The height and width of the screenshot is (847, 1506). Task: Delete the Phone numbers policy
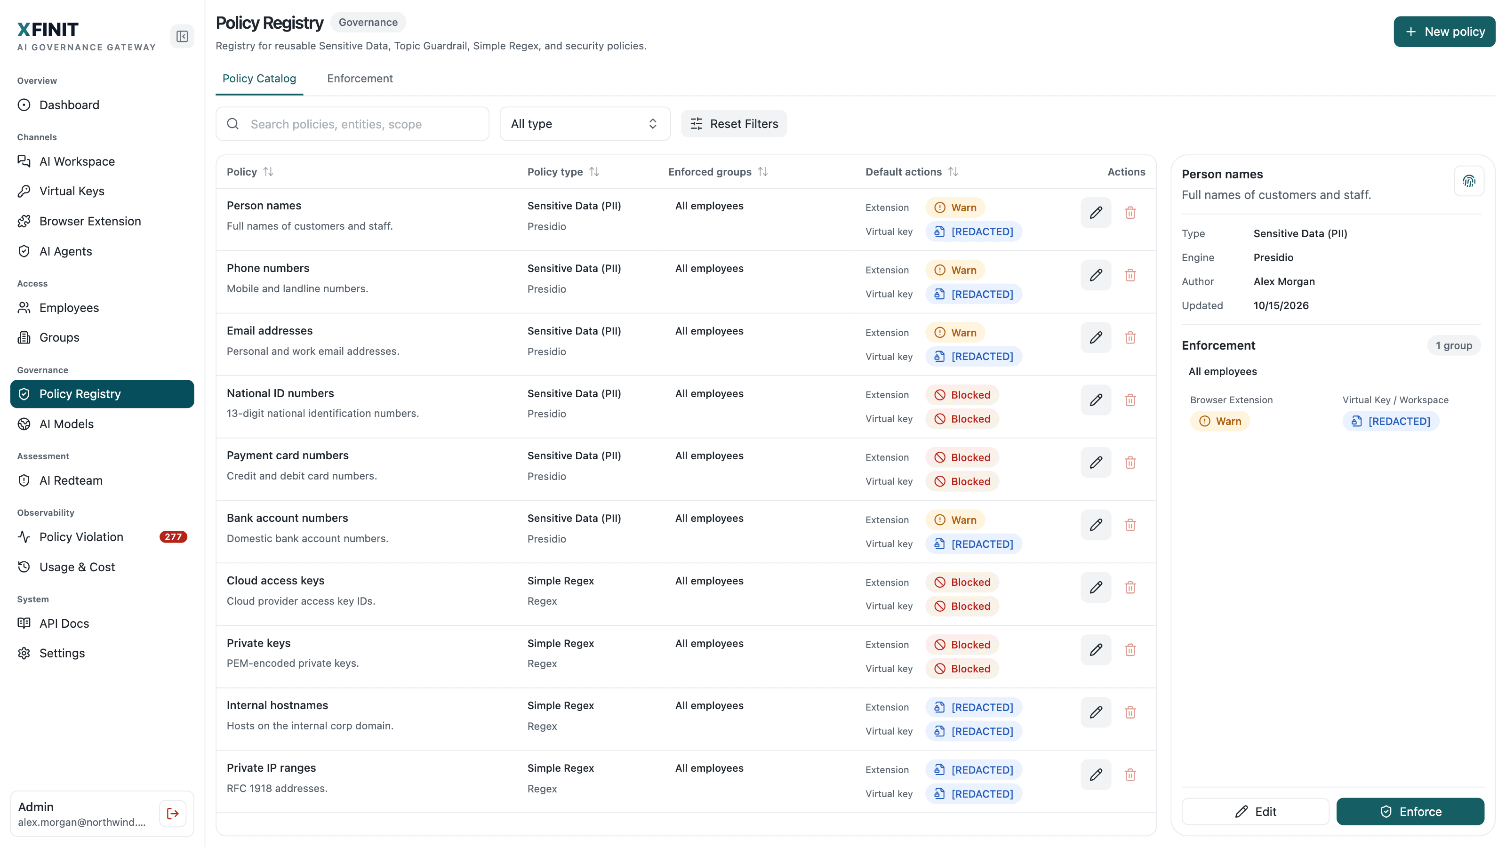pyautogui.click(x=1130, y=275)
